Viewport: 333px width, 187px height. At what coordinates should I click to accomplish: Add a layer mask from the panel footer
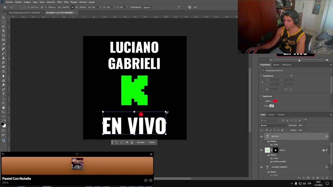tap(308, 178)
